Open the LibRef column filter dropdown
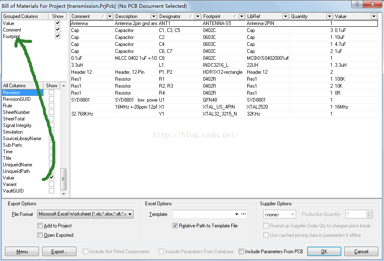Image resolution: width=384 pixels, height=261 pixels. [285, 16]
